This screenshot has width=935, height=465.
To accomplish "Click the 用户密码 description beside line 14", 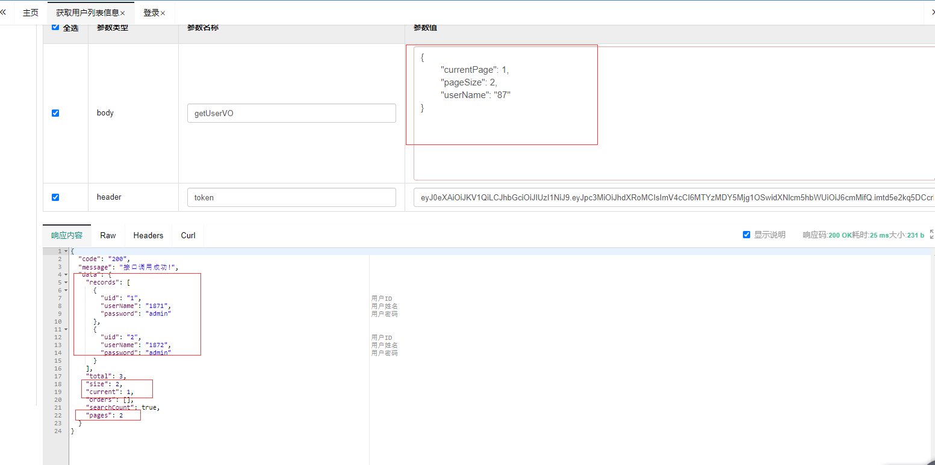I will pyautogui.click(x=385, y=353).
